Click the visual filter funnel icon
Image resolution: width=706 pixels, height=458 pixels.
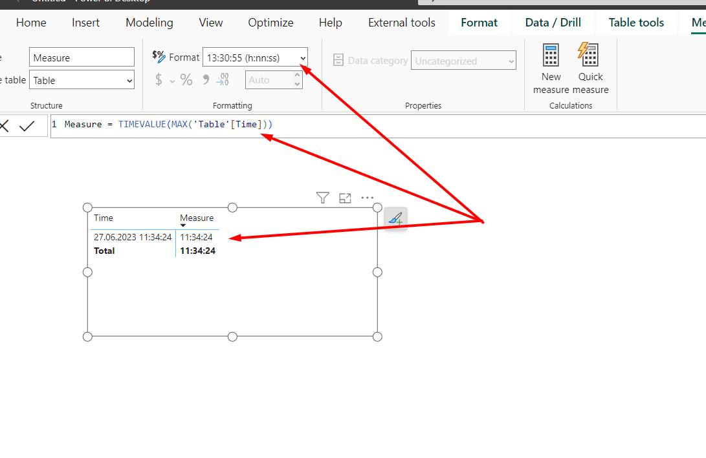click(322, 198)
